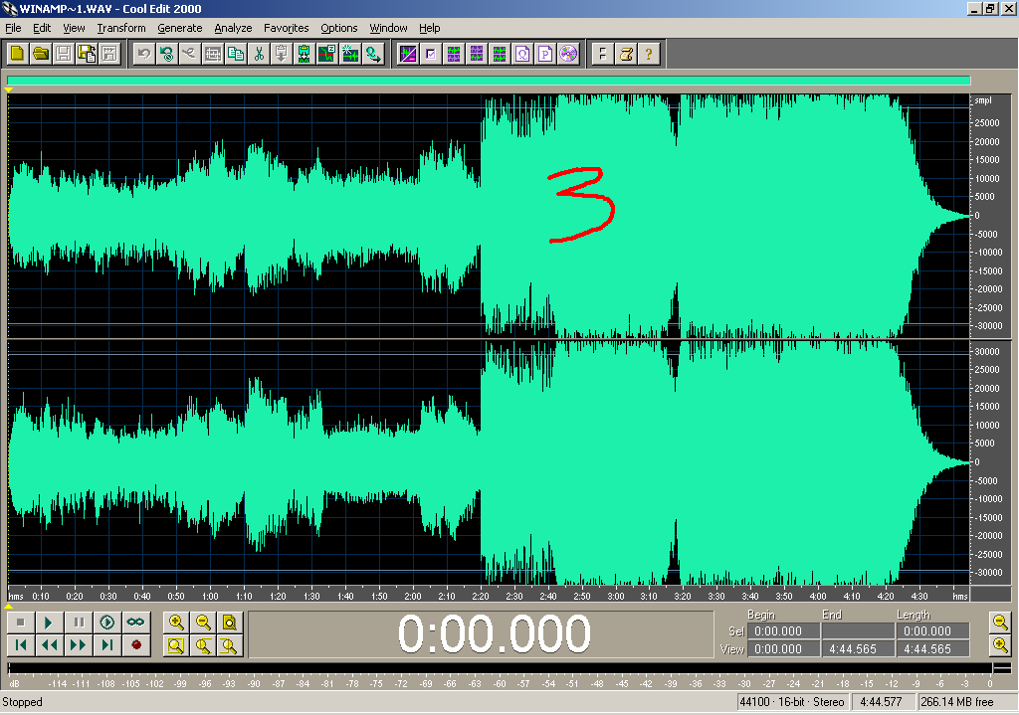This screenshot has height=715, width=1019.
Task: Open the Transform menu
Action: 121,28
